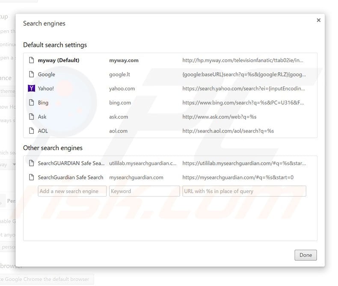Click the www.ask.com/web?q=%s URL
The height and width of the screenshot is (286, 338).
coord(219,117)
